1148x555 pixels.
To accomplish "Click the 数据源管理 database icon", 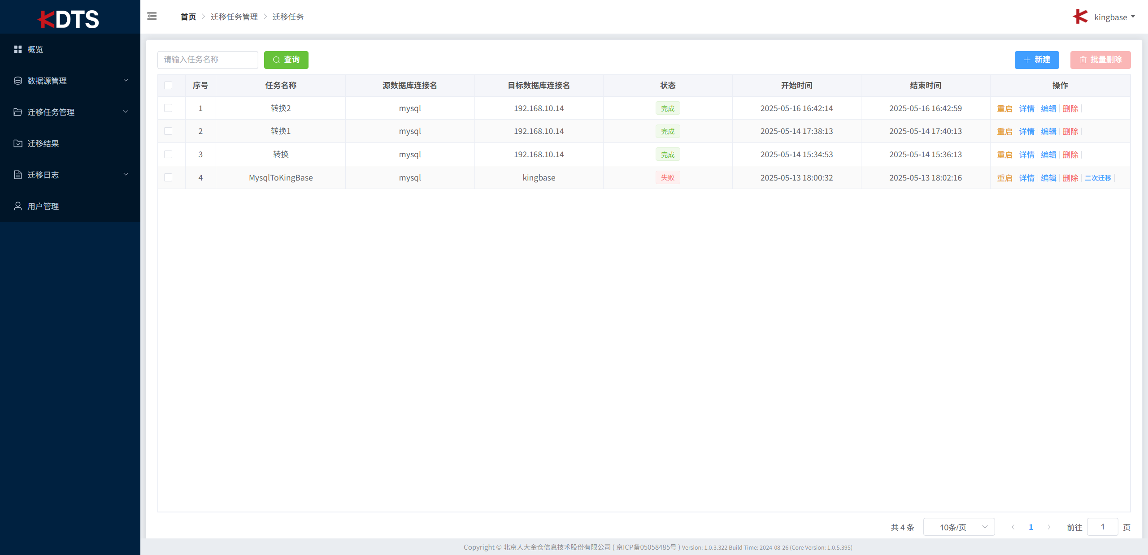I will [18, 81].
